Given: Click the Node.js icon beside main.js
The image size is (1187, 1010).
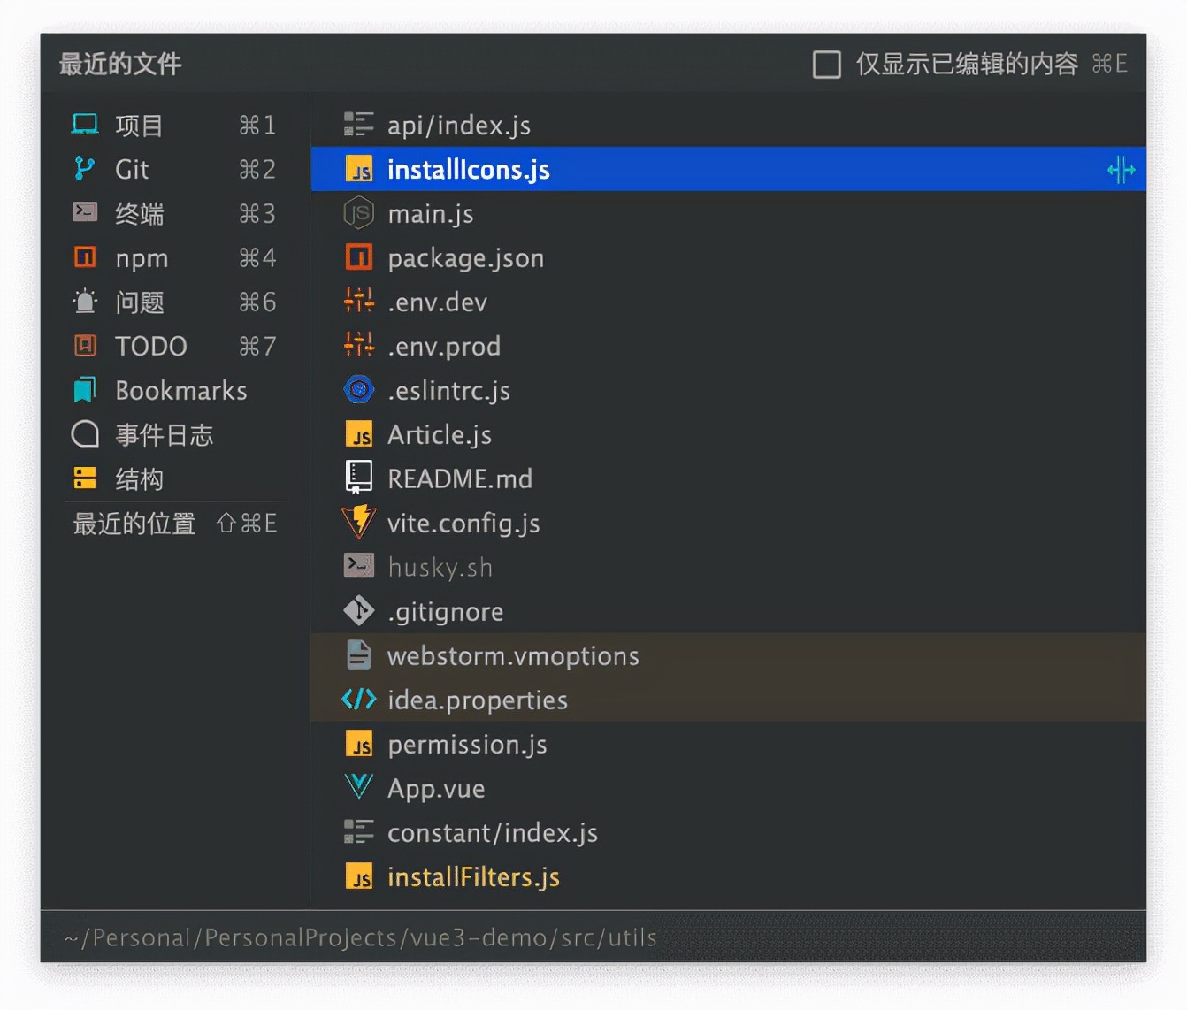Looking at the screenshot, I should coord(358,213).
